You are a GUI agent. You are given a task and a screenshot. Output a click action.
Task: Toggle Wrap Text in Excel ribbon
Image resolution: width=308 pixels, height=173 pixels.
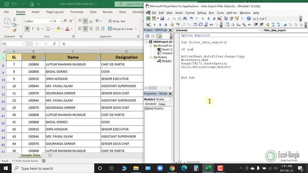click(x=117, y=21)
